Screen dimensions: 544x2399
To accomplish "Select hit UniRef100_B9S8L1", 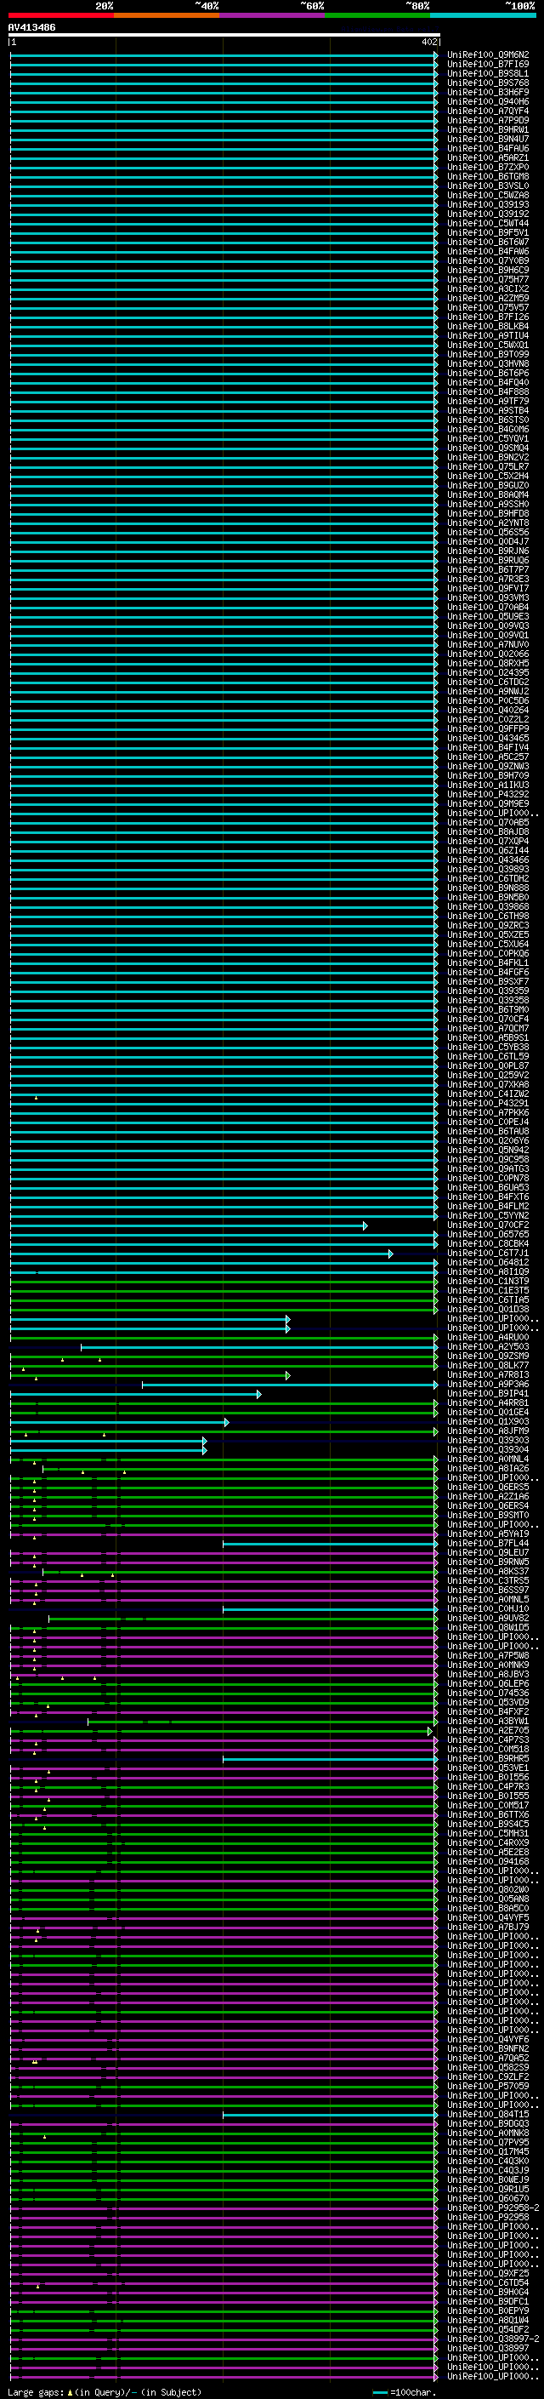I will tap(488, 73).
